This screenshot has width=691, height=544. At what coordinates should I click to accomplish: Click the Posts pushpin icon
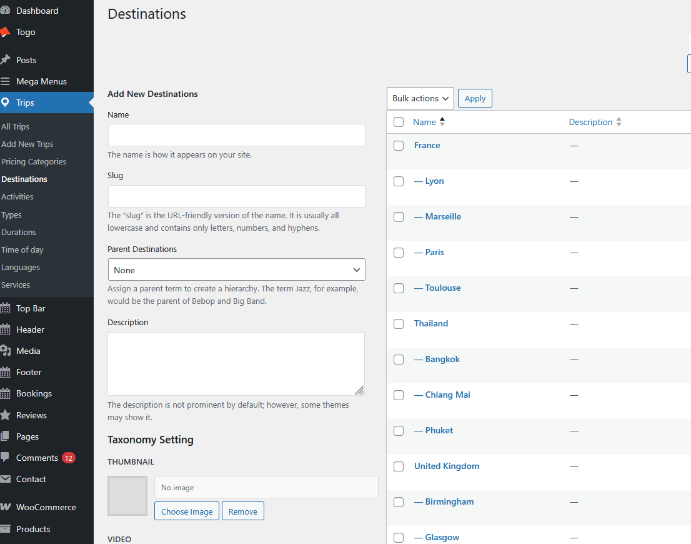[5, 60]
